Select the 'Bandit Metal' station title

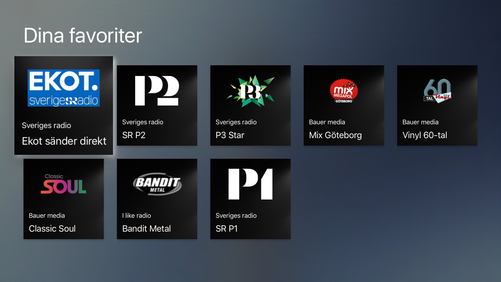pos(146,228)
